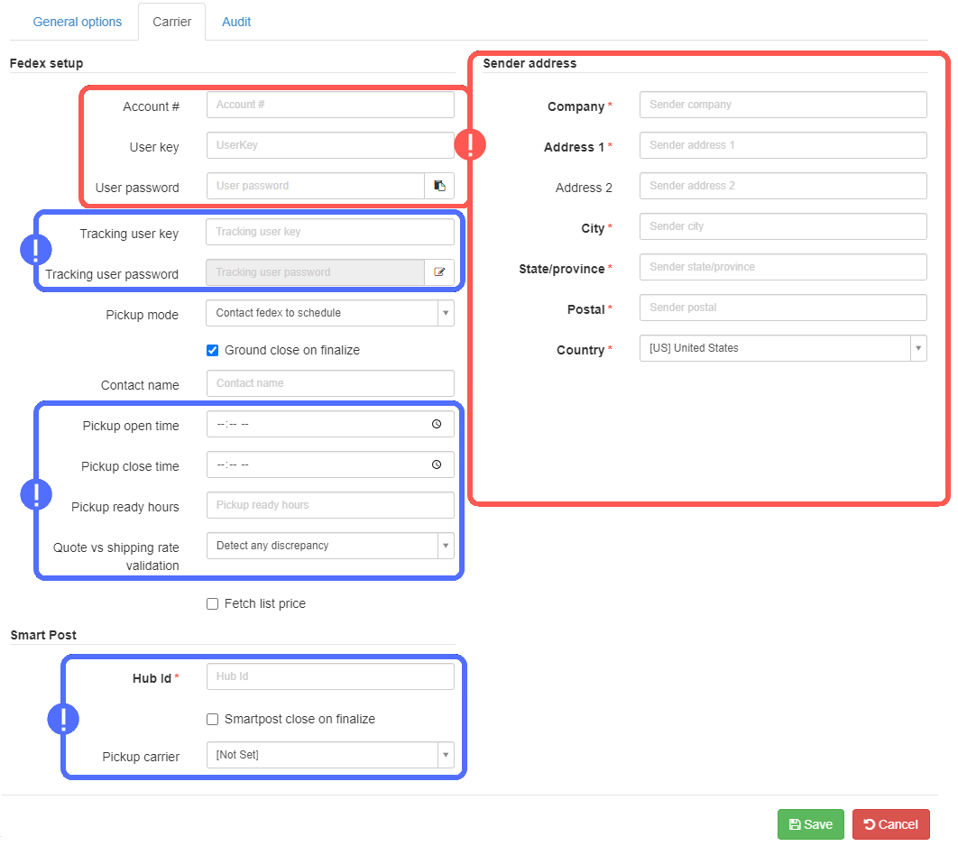Image resolution: width=958 pixels, height=846 pixels.
Task: Click the Hub Id label
Action: [152, 678]
